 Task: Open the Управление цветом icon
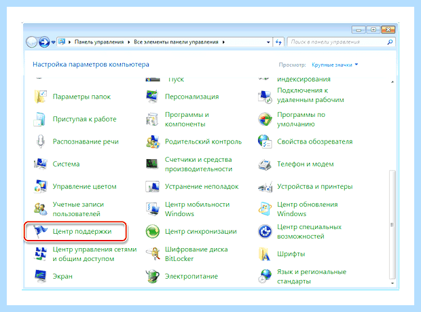click(40, 186)
